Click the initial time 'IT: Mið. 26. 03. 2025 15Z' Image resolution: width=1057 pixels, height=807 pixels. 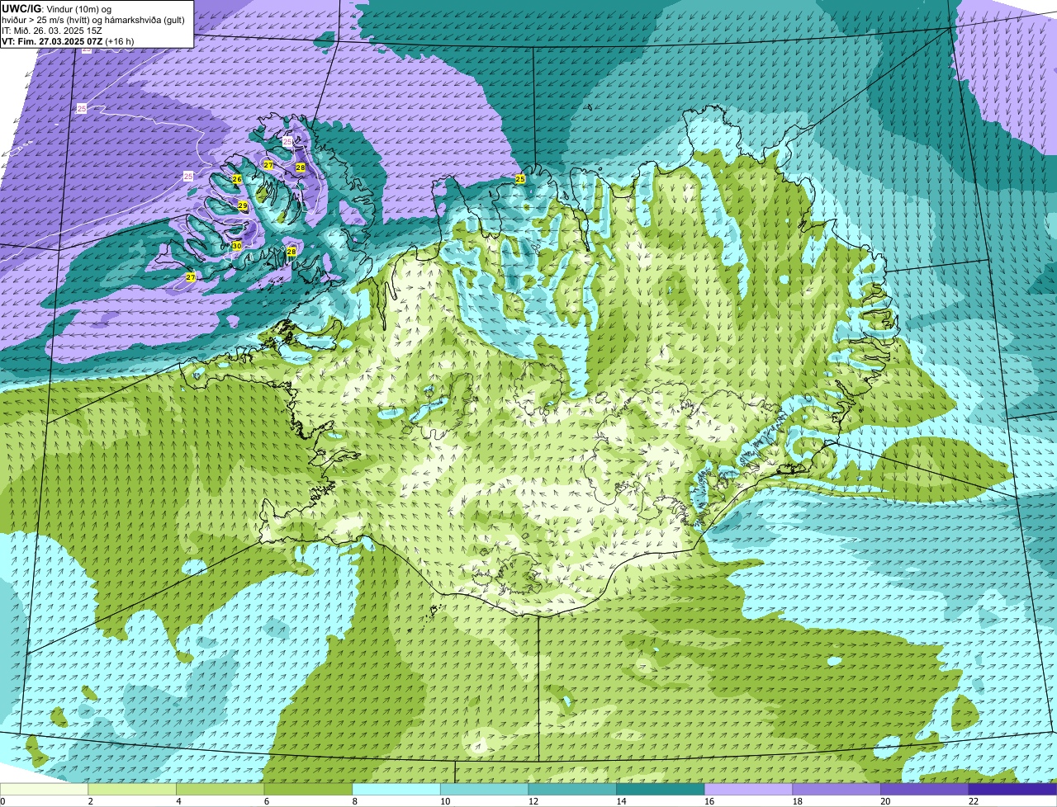point(52,31)
